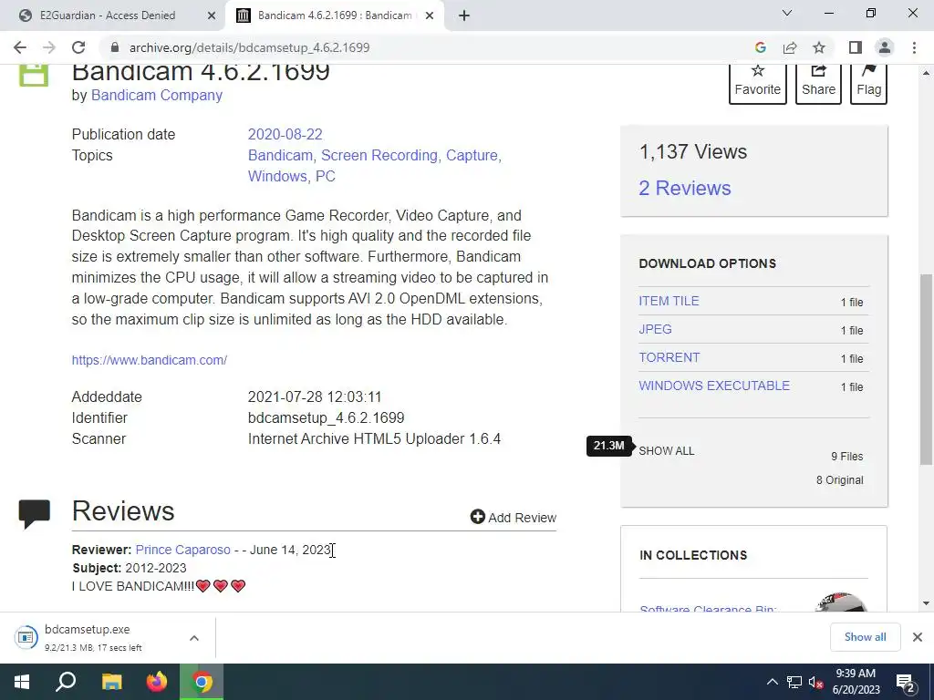
Task: Close the Bandicam tab
Action: [430, 15]
